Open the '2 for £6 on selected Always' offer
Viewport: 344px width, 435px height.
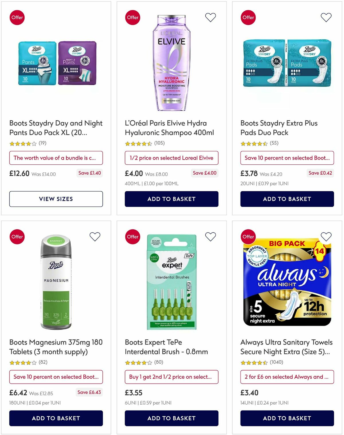click(287, 377)
